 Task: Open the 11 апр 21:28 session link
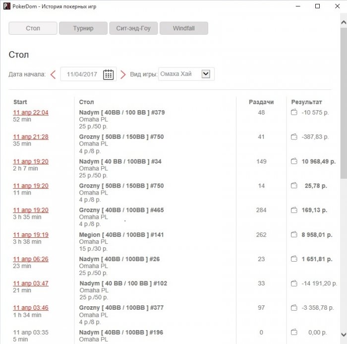click(x=31, y=137)
